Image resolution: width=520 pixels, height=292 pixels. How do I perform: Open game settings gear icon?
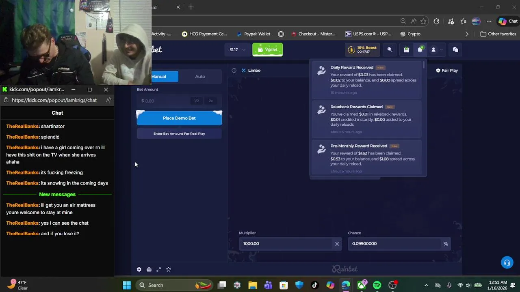pyautogui.click(x=139, y=269)
